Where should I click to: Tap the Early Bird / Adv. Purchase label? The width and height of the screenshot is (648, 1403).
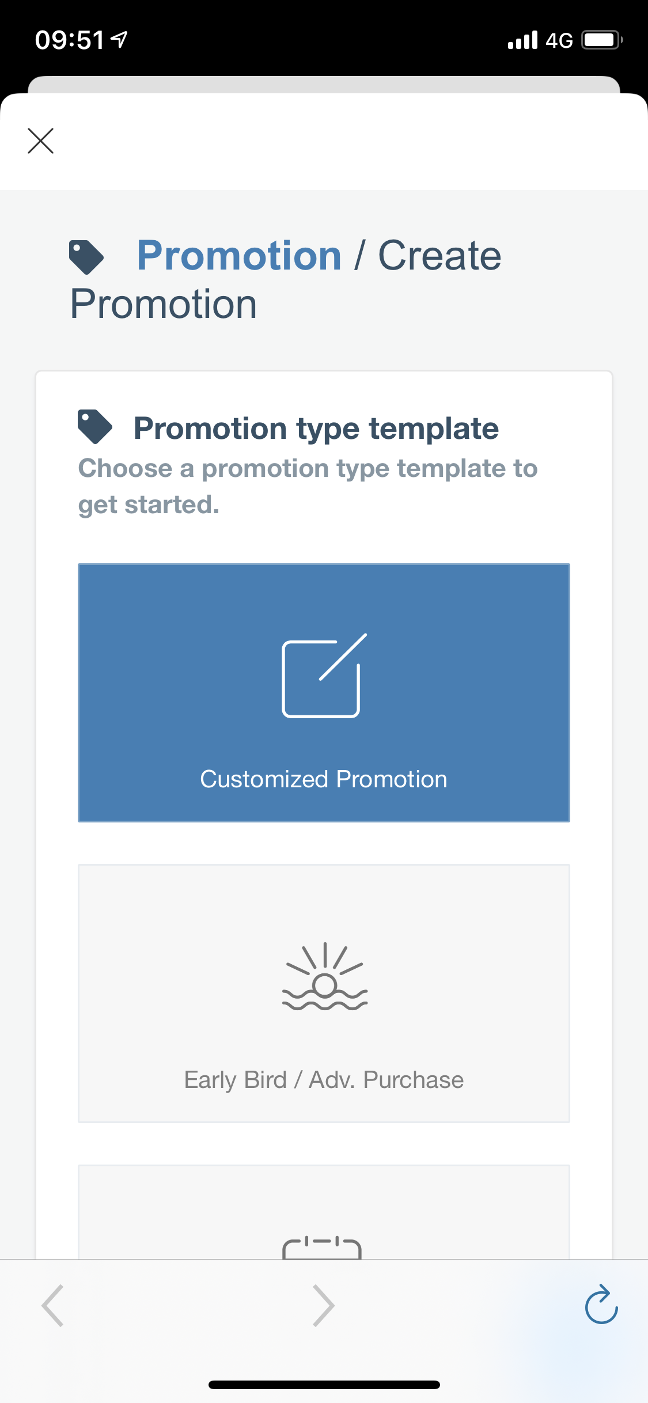pos(324,1080)
